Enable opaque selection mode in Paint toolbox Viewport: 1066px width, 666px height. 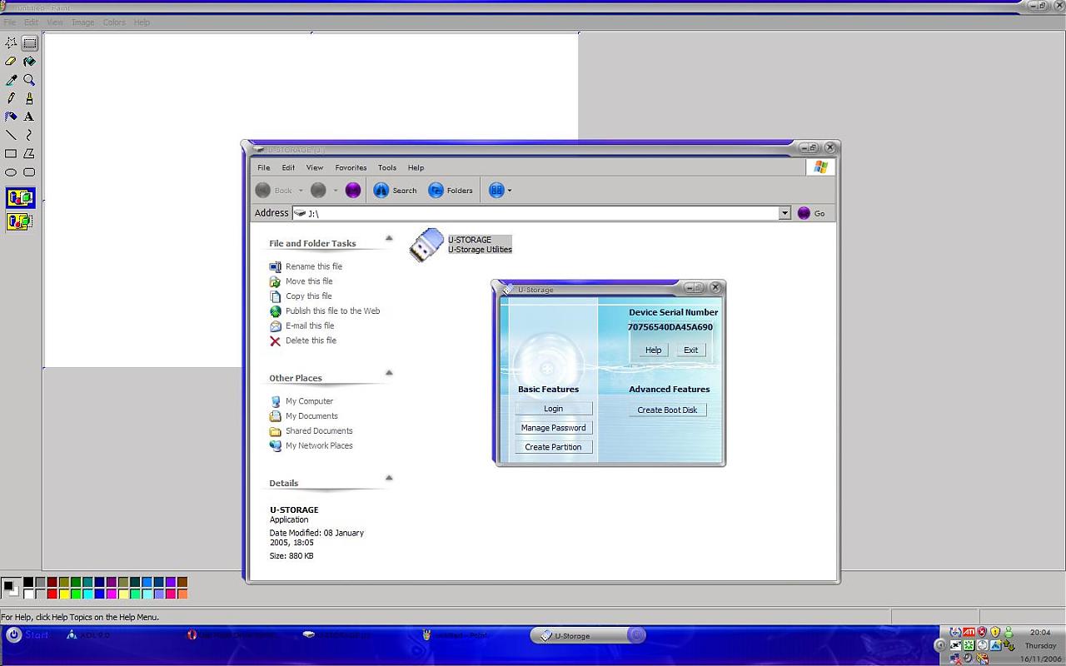click(20, 198)
